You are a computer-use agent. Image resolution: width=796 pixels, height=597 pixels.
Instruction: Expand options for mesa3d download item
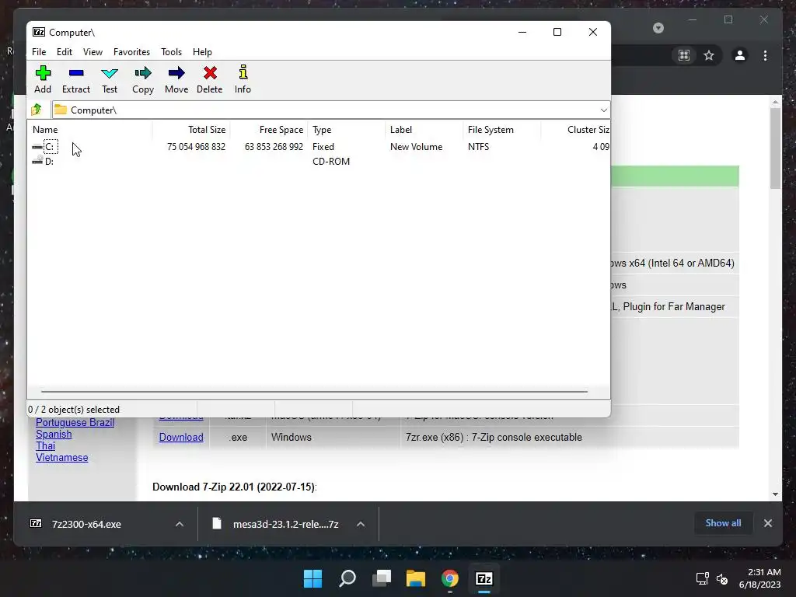coord(361,524)
